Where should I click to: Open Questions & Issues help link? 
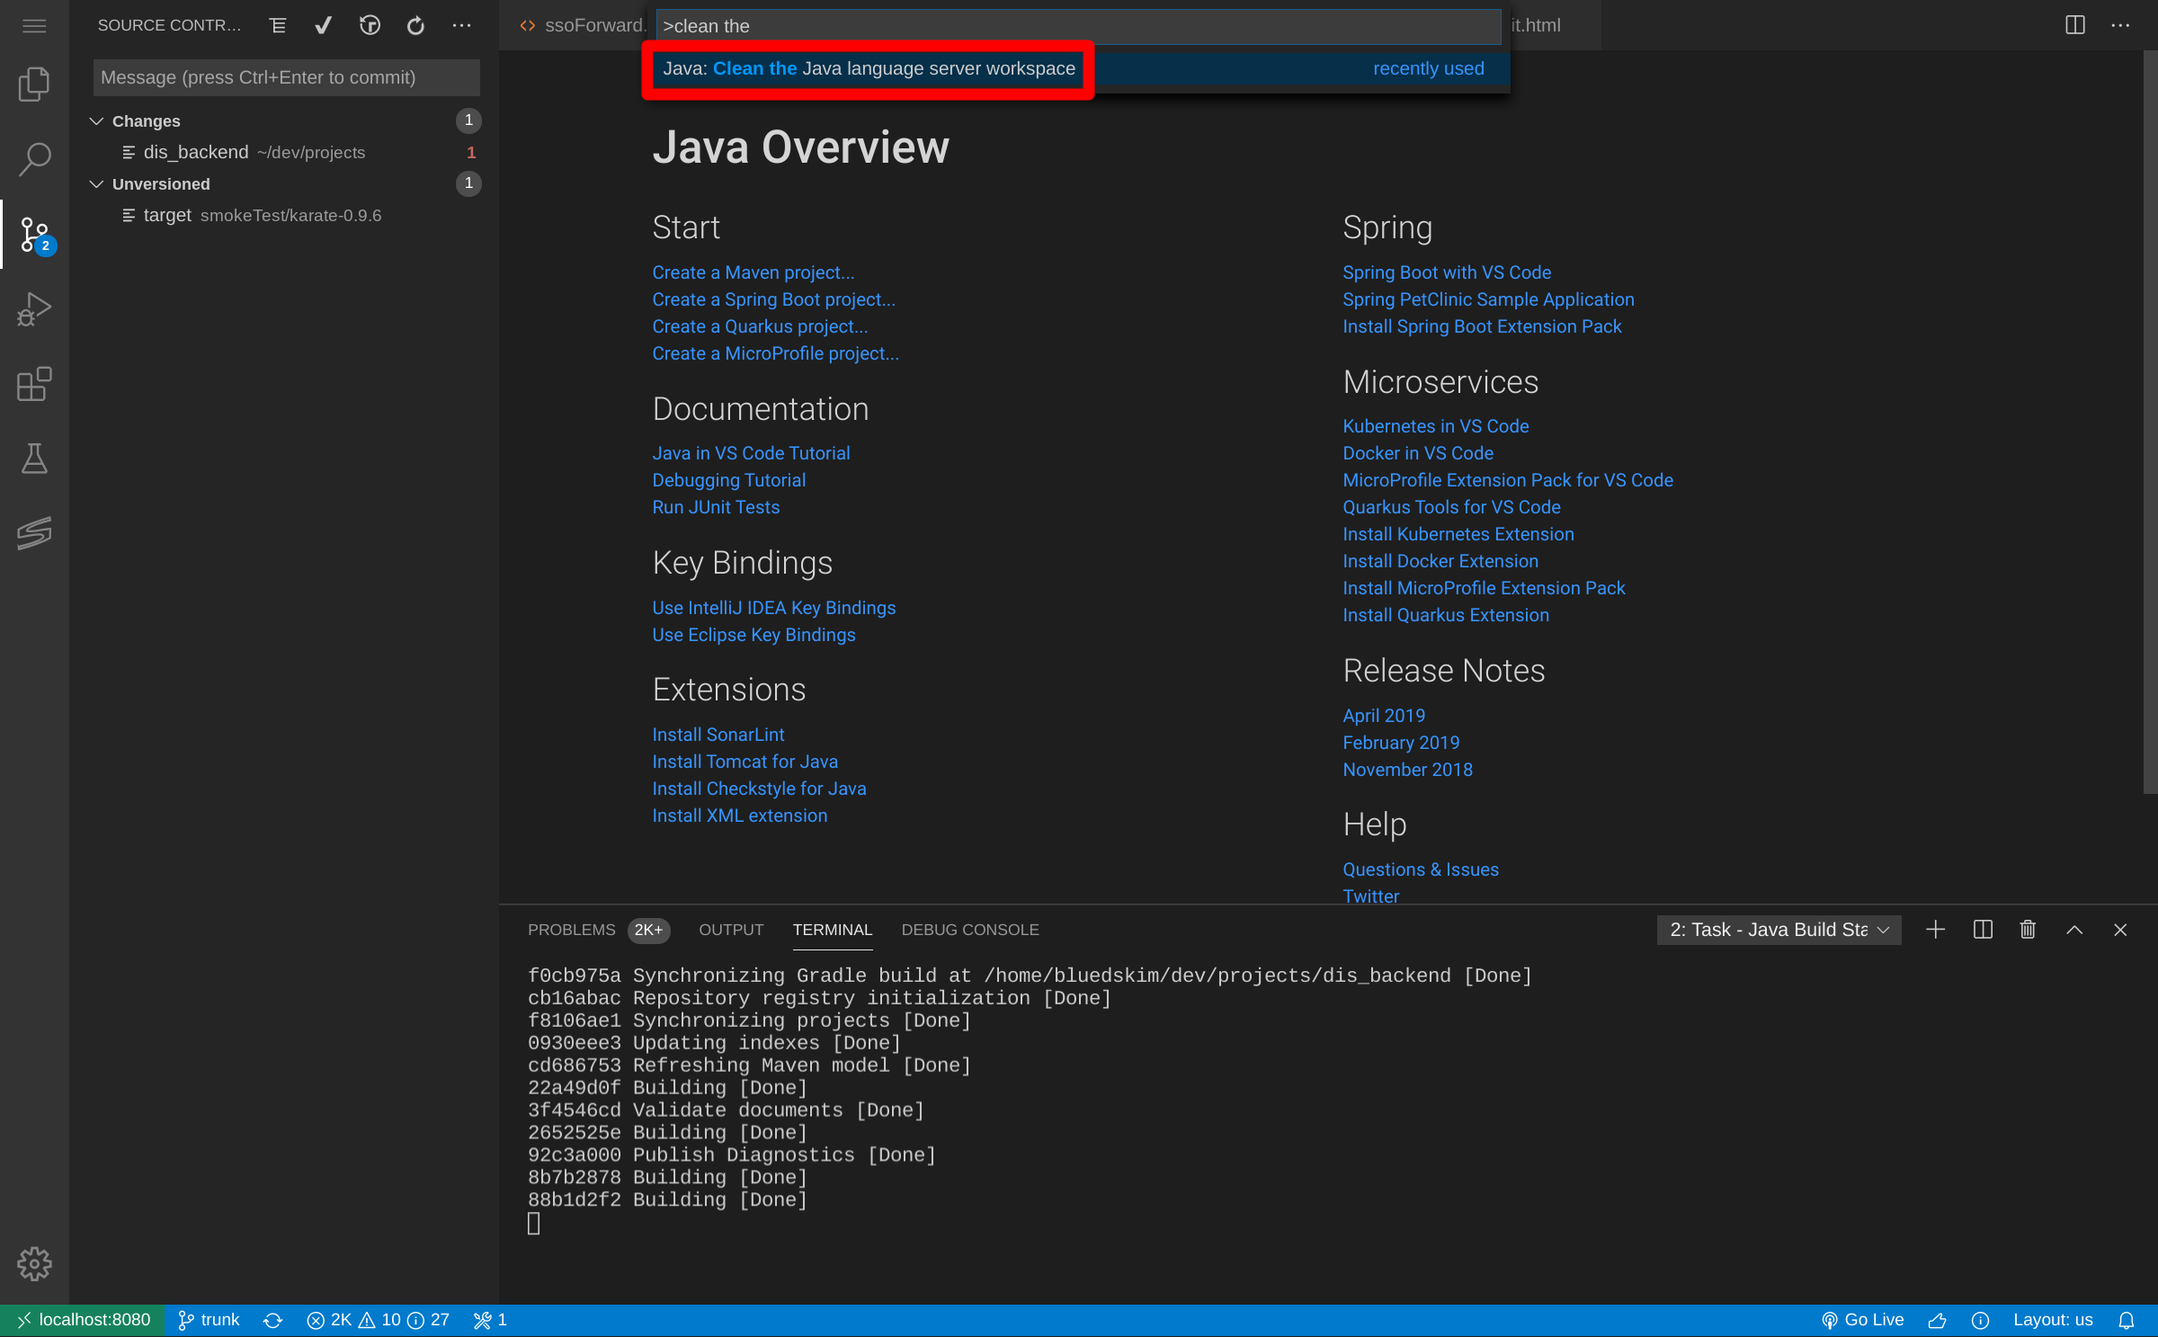[x=1421, y=869]
